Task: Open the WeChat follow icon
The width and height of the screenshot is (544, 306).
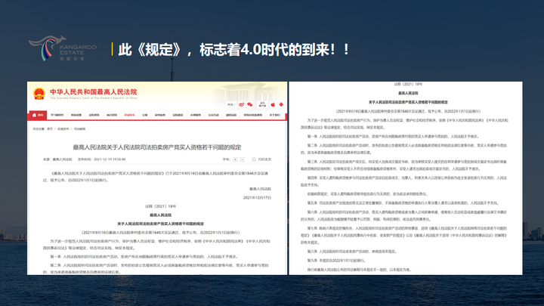Action: (x=250, y=104)
